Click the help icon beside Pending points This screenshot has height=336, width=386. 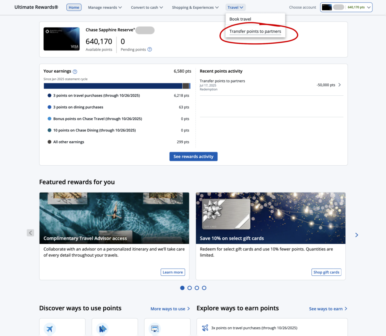(x=150, y=49)
